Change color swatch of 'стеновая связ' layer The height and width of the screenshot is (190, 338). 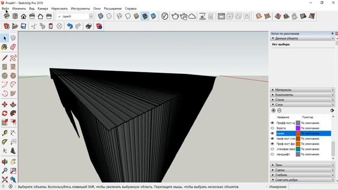298,149
